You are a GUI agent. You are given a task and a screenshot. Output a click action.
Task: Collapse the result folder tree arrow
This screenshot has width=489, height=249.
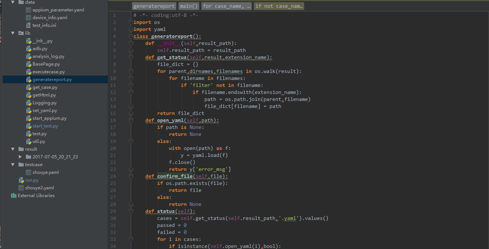[x=13, y=149]
